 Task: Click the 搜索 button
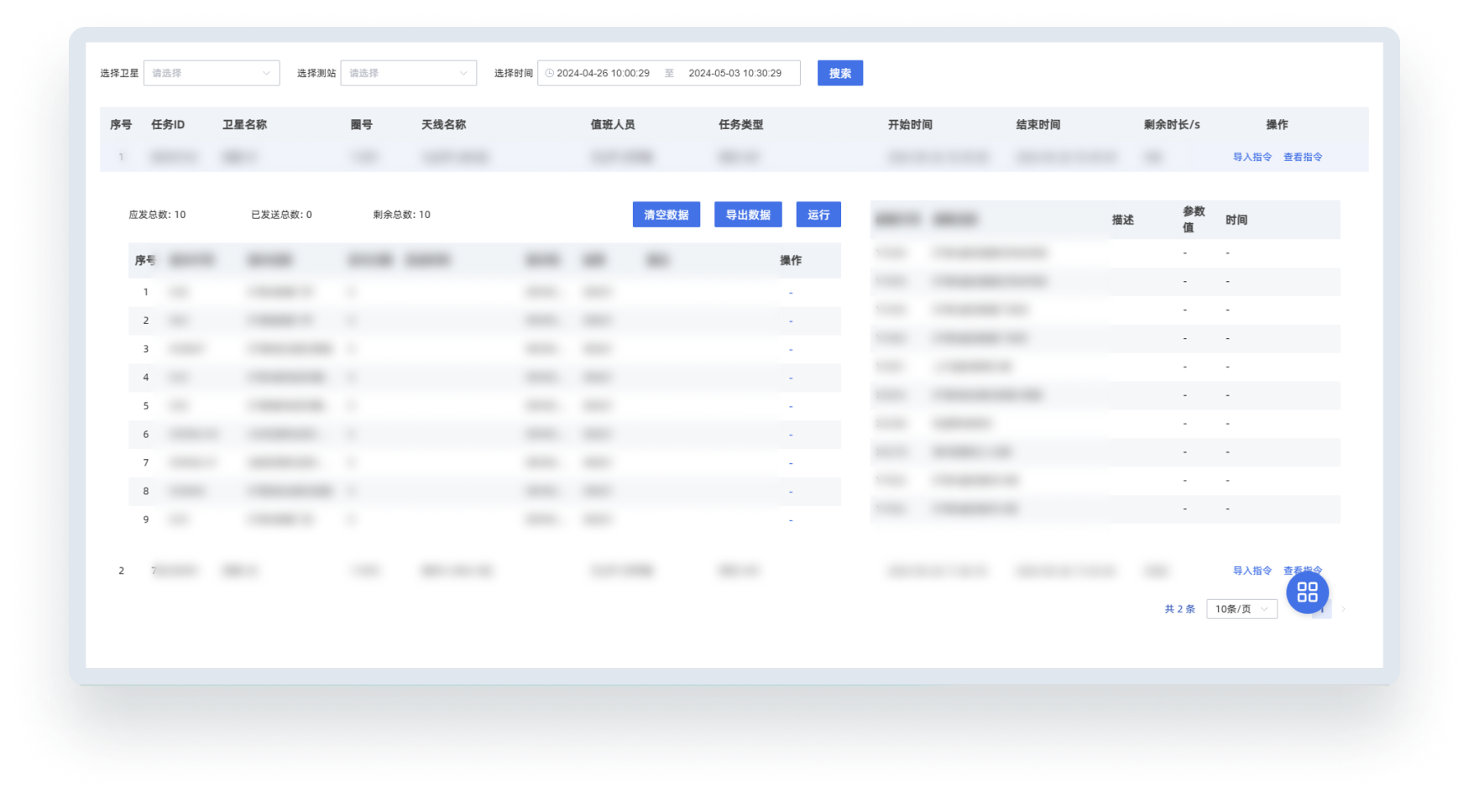[x=840, y=73]
